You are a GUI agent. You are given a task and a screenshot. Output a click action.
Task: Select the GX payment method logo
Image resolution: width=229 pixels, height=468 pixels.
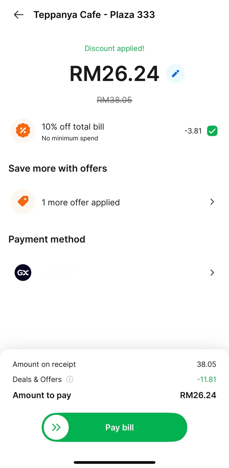pos(23,273)
